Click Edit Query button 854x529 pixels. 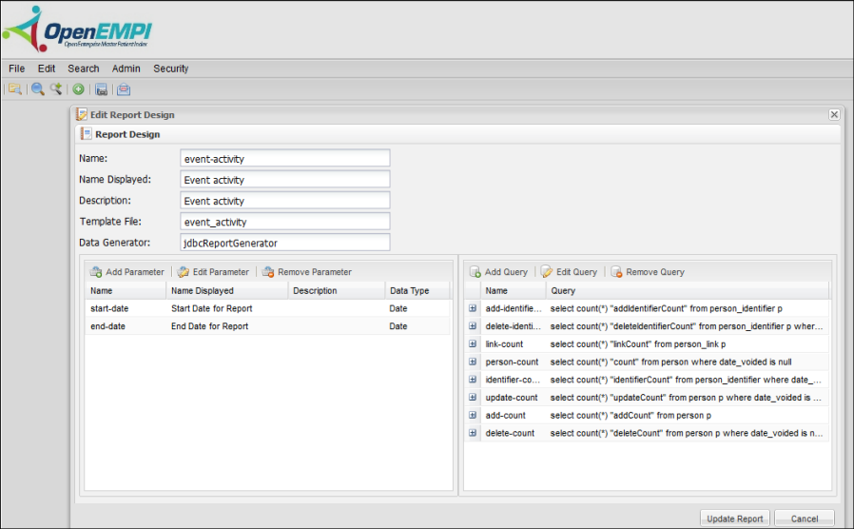point(570,272)
